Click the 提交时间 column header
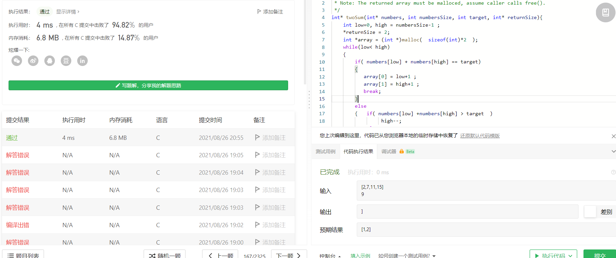This screenshot has width=616, height=258. 211,120
